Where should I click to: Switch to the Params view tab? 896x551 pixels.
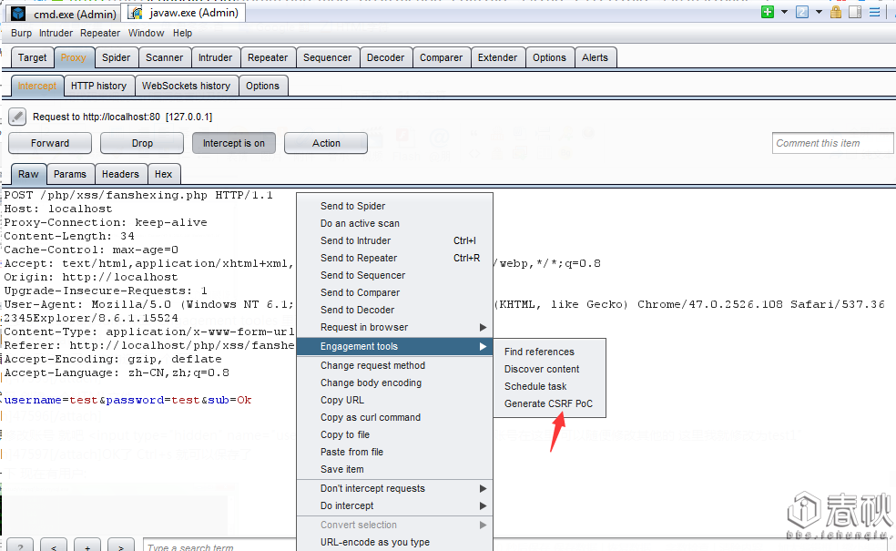tap(70, 174)
